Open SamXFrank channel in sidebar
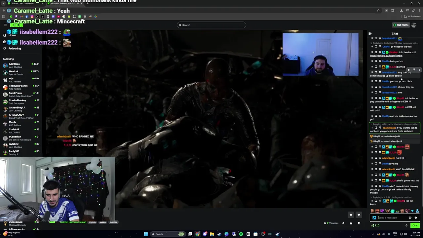This screenshot has width=423, height=238. tap(21, 95)
